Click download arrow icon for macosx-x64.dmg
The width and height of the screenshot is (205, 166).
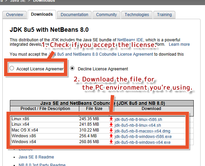pyautogui.click(x=111, y=130)
